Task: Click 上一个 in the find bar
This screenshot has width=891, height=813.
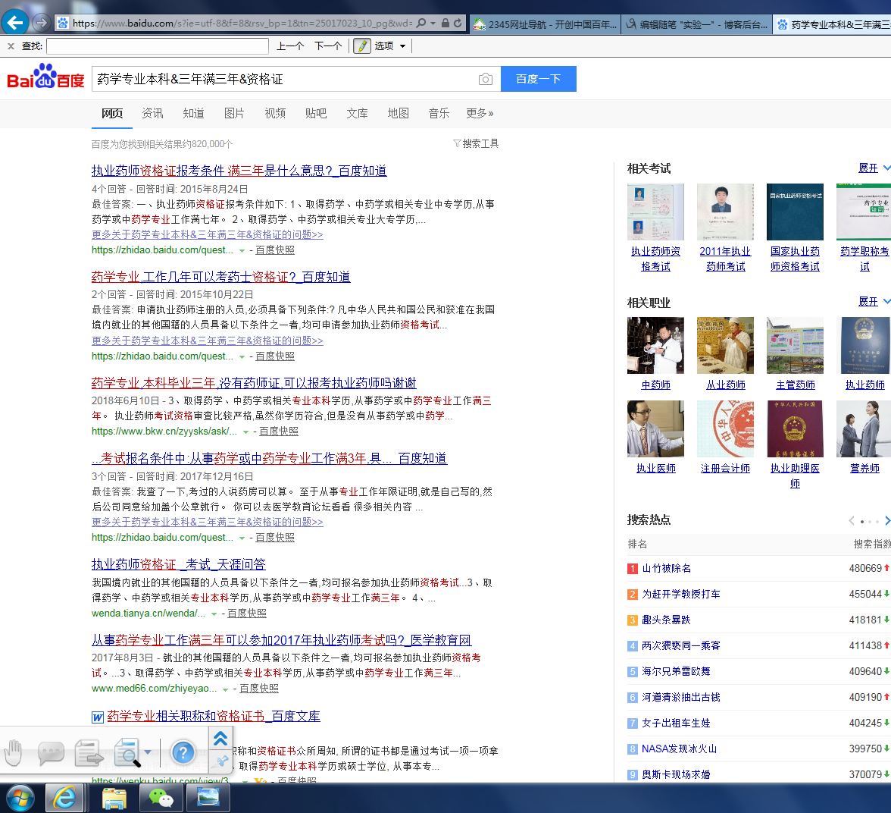Action: (289, 46)
